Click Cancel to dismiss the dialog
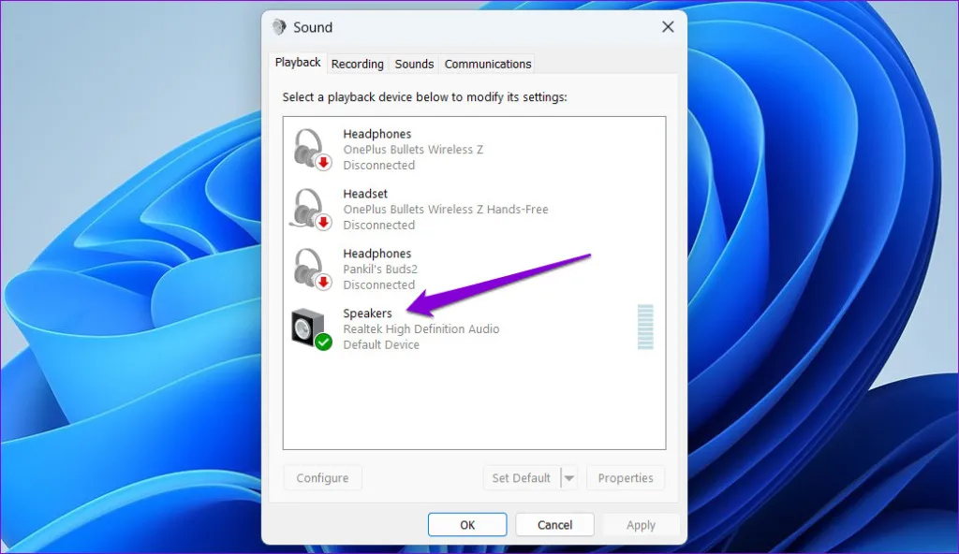959x554 pixels. 554,525
